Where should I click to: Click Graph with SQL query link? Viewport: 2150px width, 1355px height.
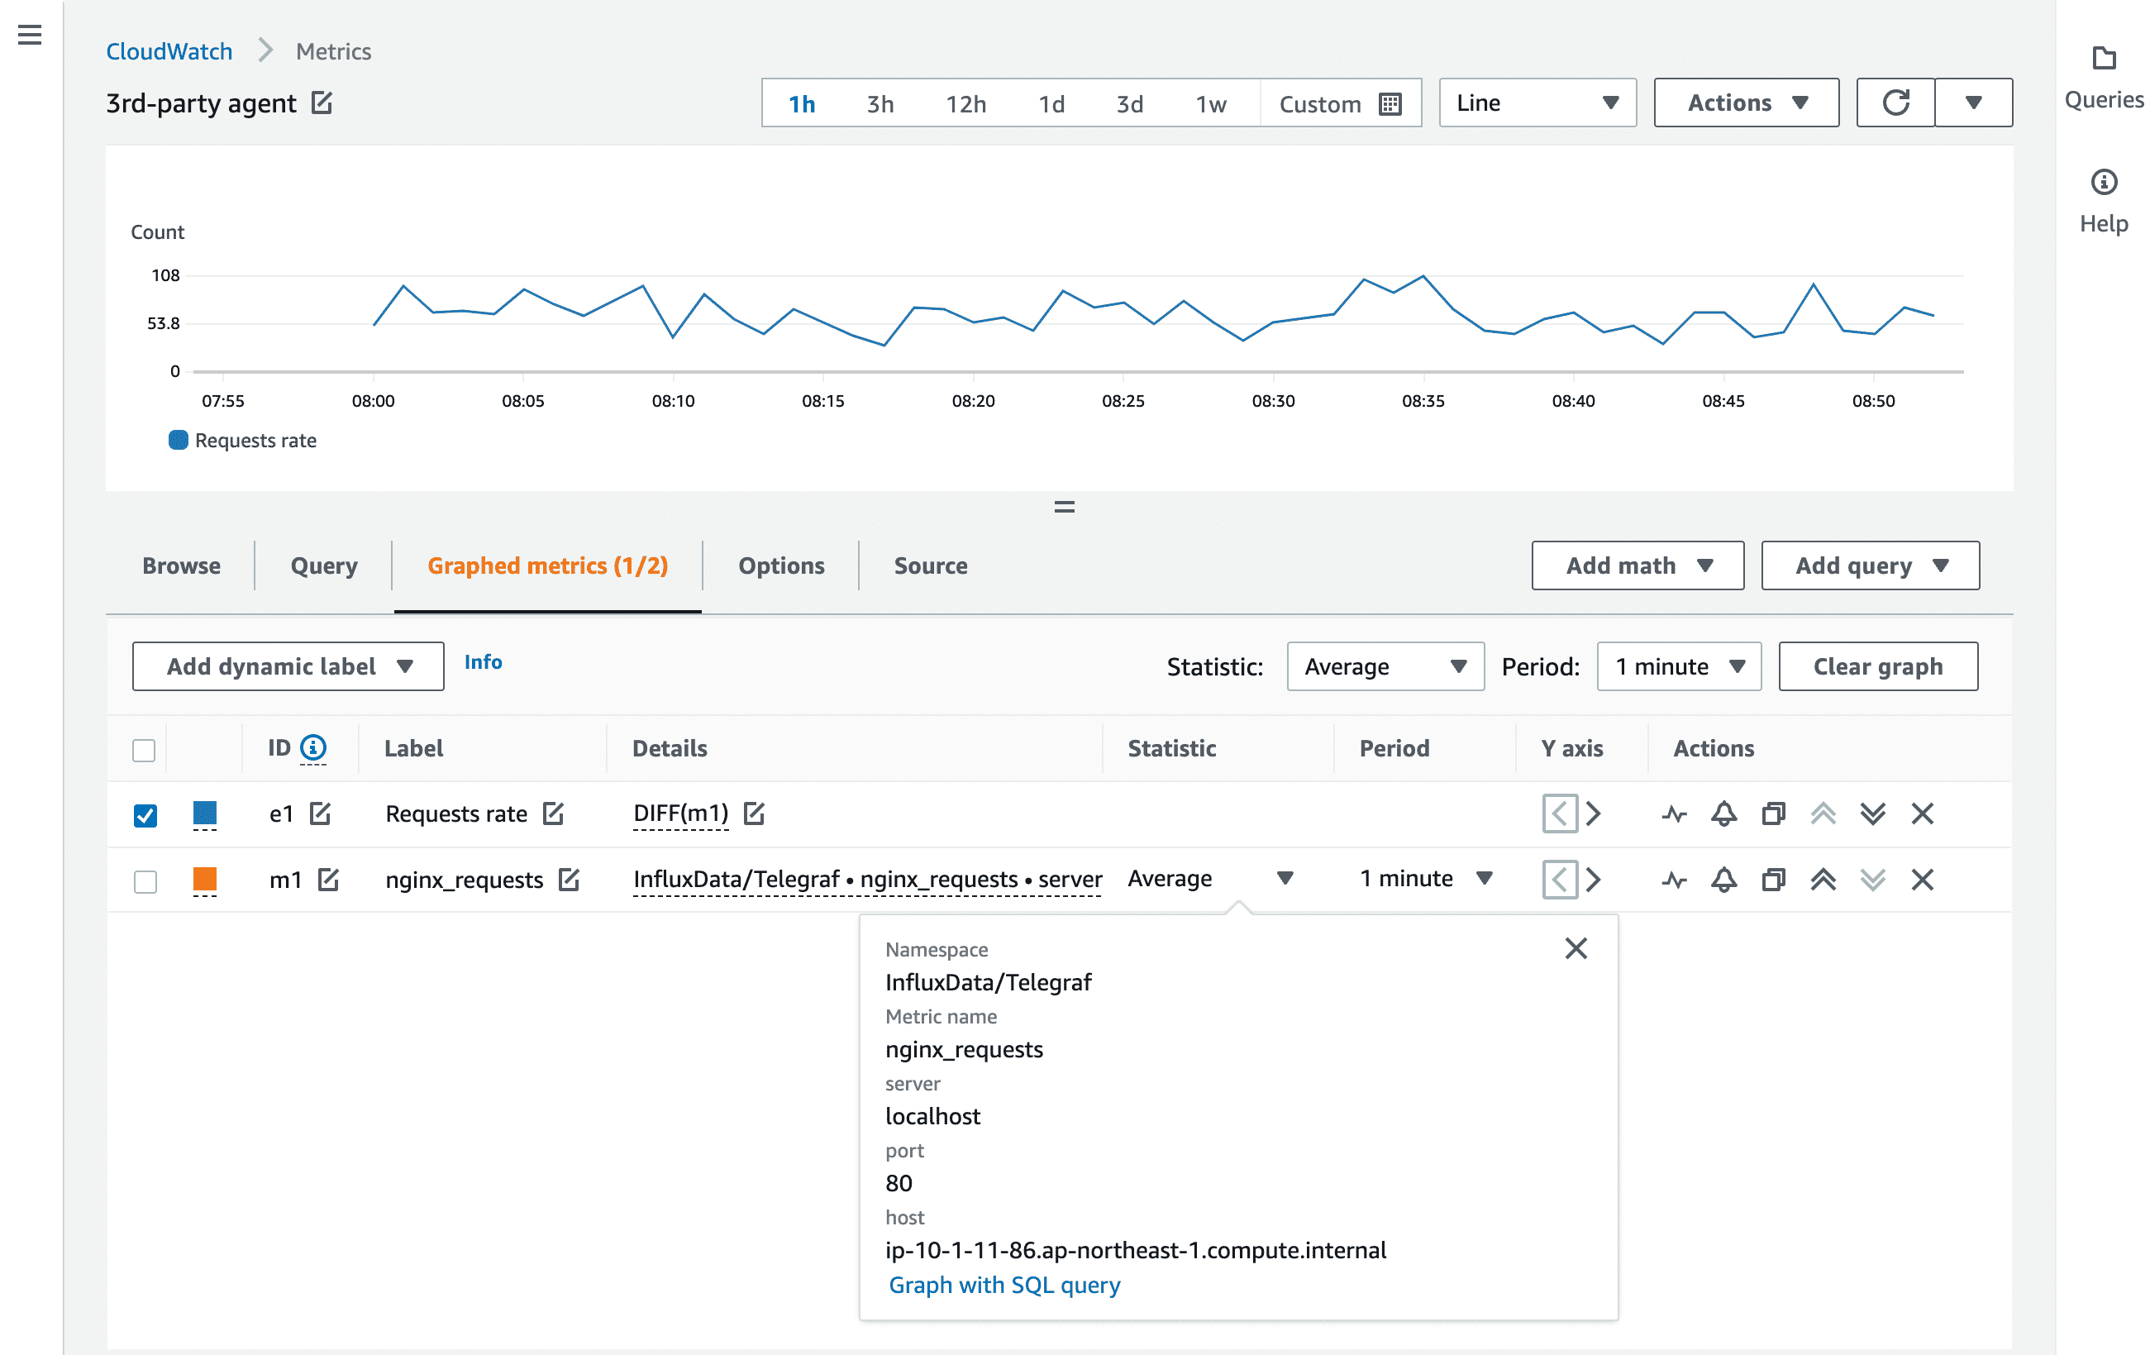(x=1004, y=1285)
